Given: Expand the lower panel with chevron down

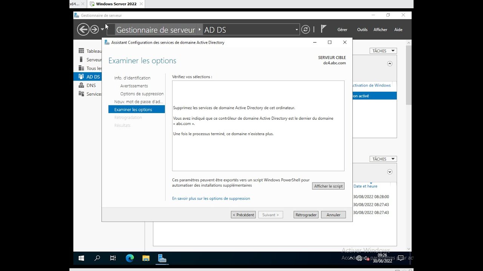Looking at the screenshot, I should [390, 172].
